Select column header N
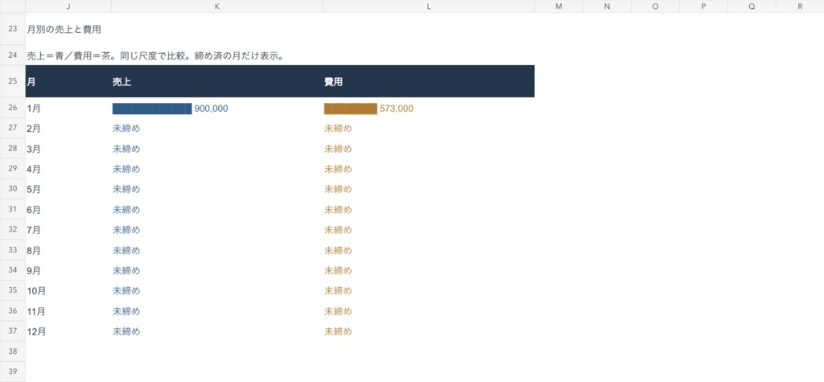Screen dimensions: 824x382 click(x=607, y=6)
